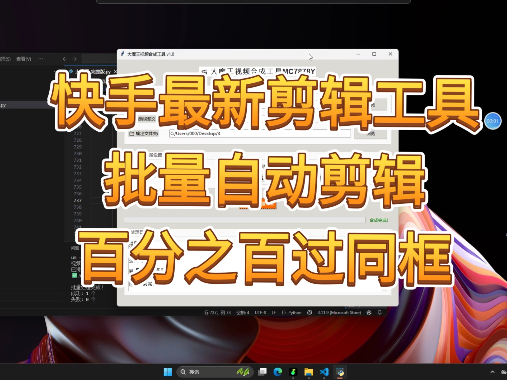Click the blue 00:01 recording timer bubble
507x380 pixels.
(x=492, y=121)
